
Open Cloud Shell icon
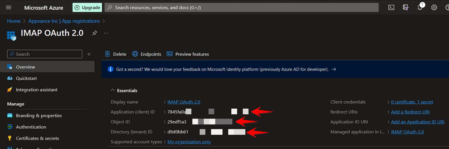click(x=391, y=7)
